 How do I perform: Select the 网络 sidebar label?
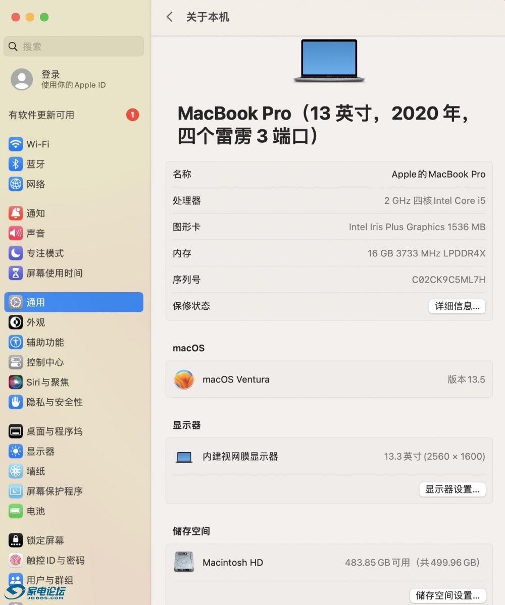coord(35,184)
